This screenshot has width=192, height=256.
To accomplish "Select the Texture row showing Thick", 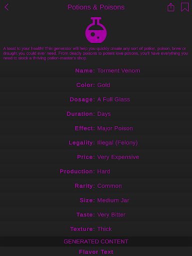I will coord(96,229).
